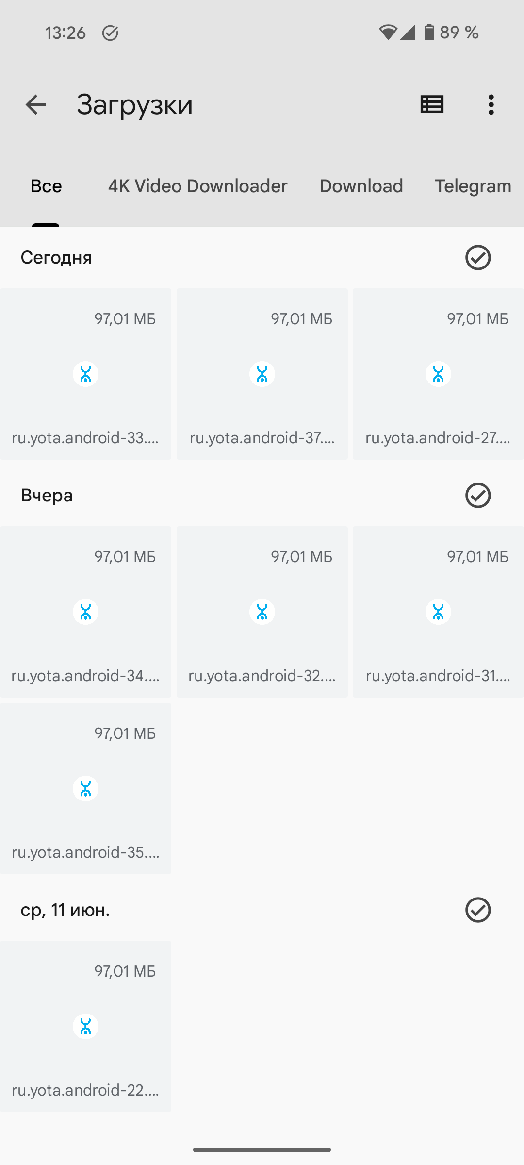Tap the battery status icon
524x1165 pixels.
[x=429, y=33]
